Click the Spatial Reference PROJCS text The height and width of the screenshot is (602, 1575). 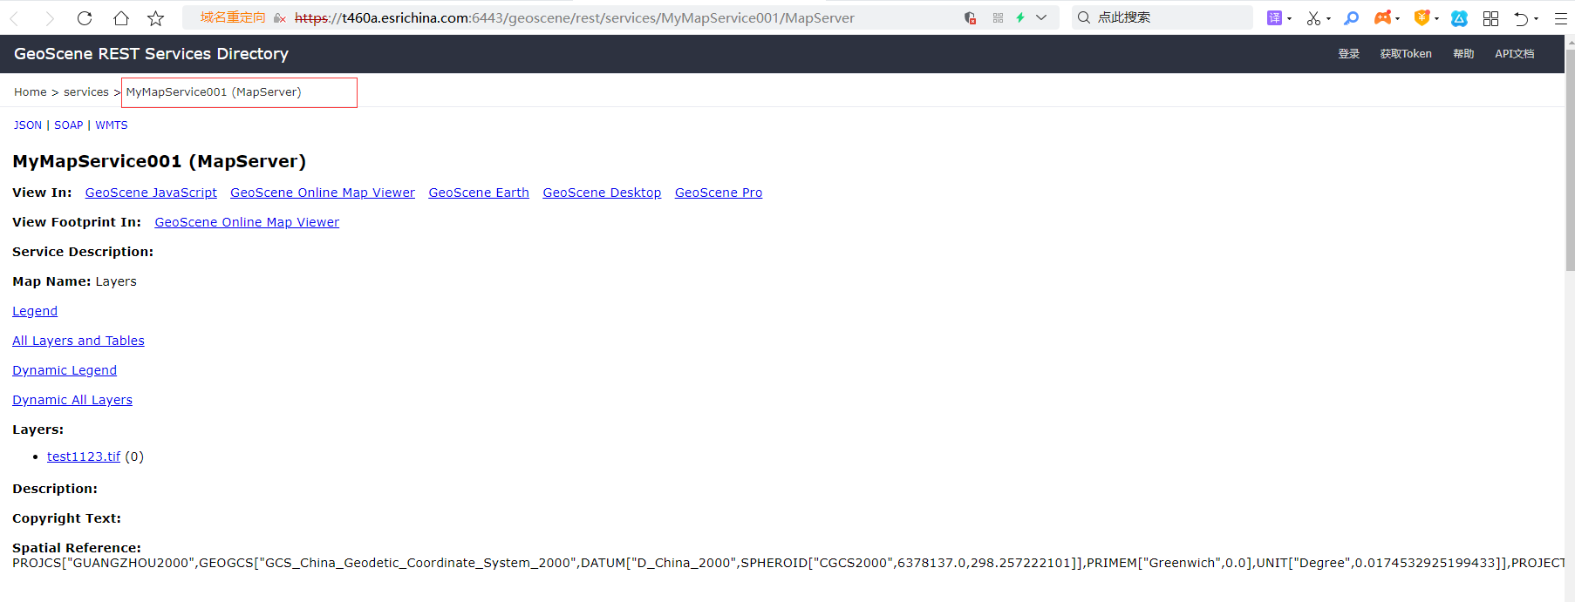pyautogui.click(x=788, y=563)
